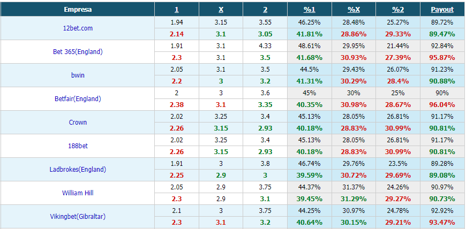
Task: Sort by the Payout column header
Action: coord(442,10)
